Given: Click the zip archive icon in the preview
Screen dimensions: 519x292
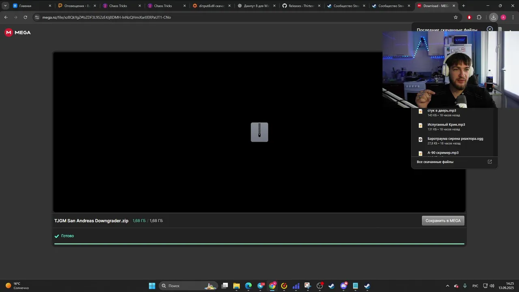Looking at the screenshot, I should click(259, 132).
